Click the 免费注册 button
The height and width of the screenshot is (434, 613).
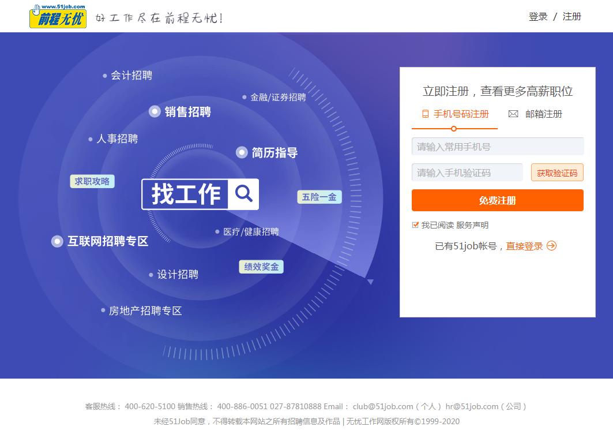[497, 200]
